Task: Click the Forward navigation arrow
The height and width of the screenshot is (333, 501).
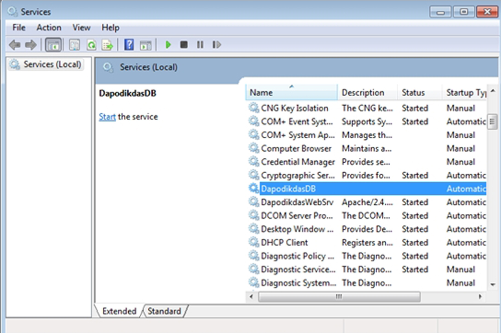Action: [31, 45]
